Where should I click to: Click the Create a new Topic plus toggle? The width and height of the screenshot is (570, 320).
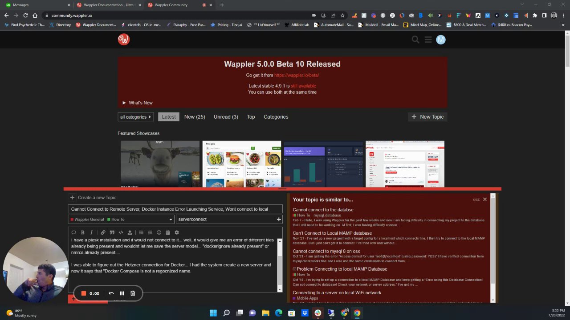pos(72,197)
